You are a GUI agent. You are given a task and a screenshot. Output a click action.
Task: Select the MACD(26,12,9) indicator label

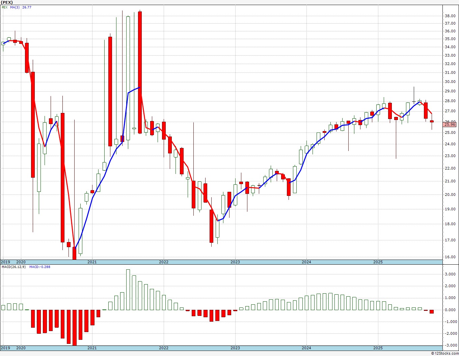[x=13, y=267]
